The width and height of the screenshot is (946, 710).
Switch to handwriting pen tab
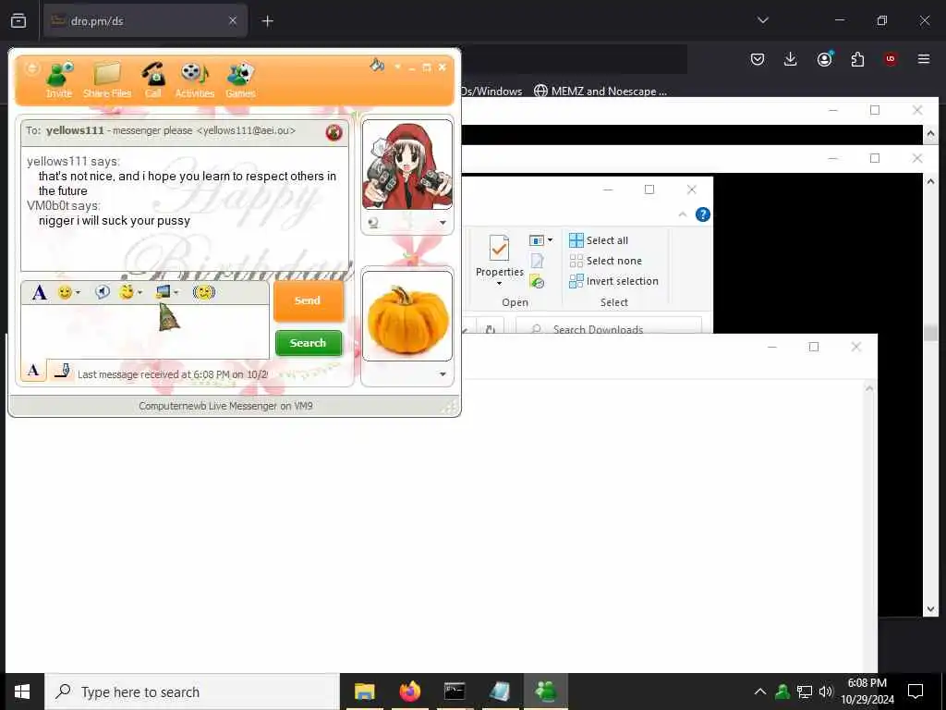pyautogui.click(x=62, y=371)
